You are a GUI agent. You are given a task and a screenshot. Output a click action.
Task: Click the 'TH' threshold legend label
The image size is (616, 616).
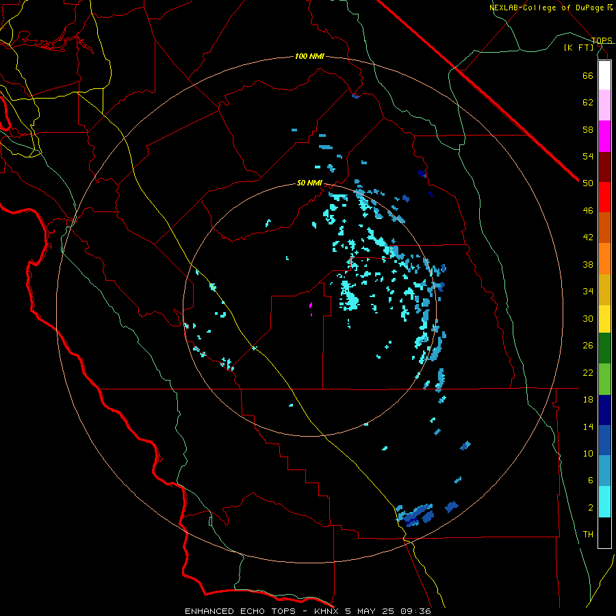point(588,535)
